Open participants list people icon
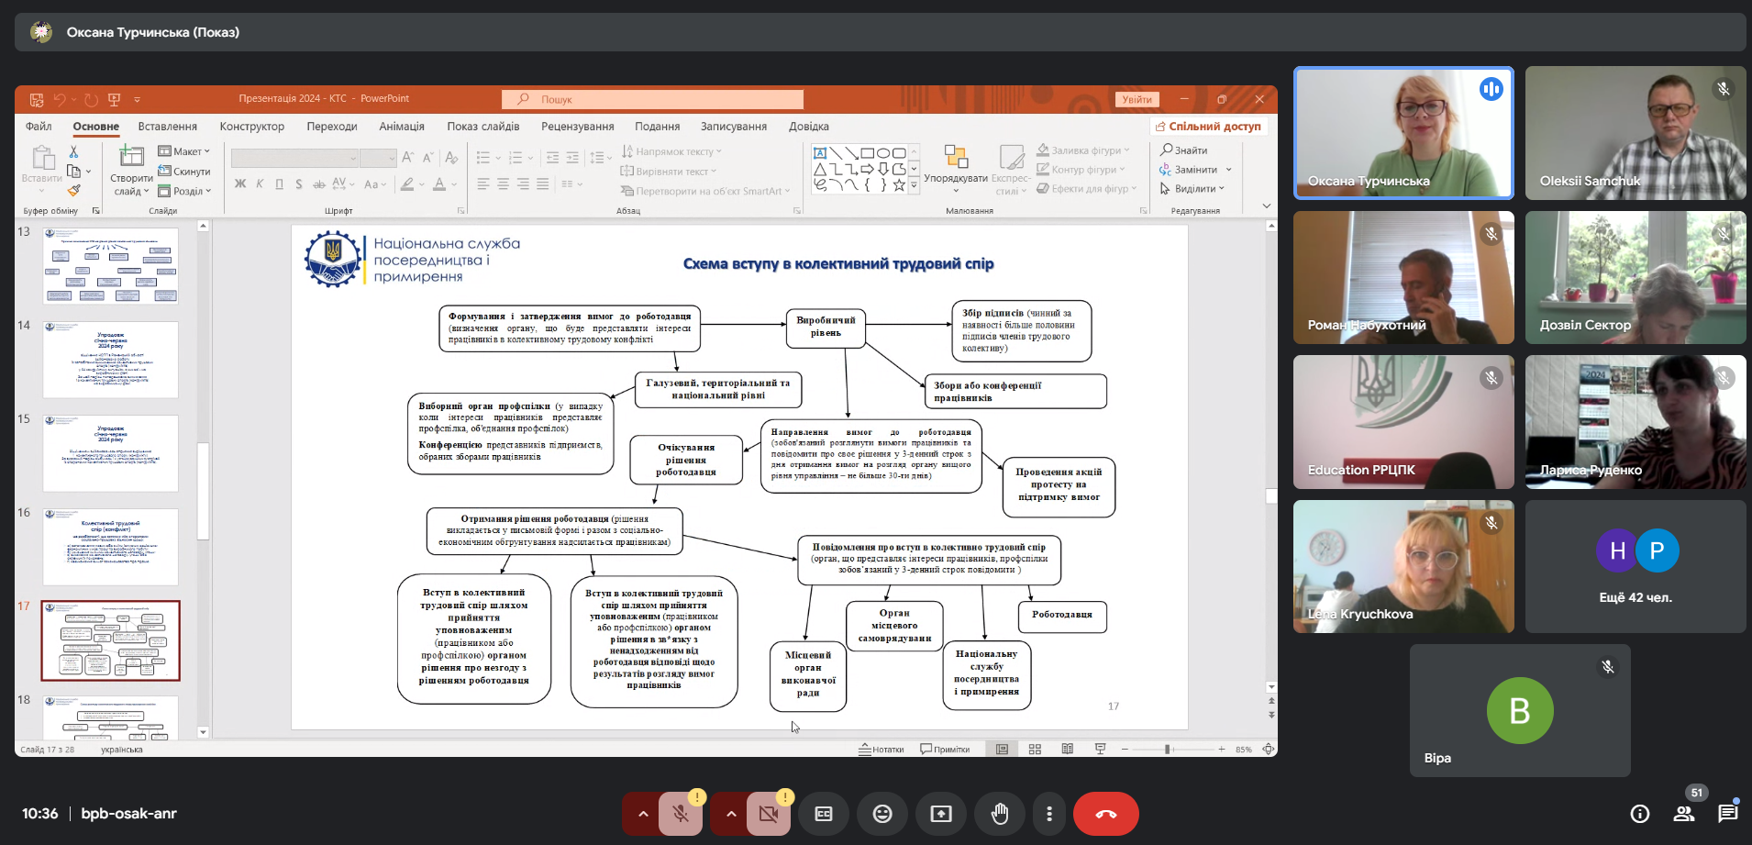 click(x=1684, y=814)
